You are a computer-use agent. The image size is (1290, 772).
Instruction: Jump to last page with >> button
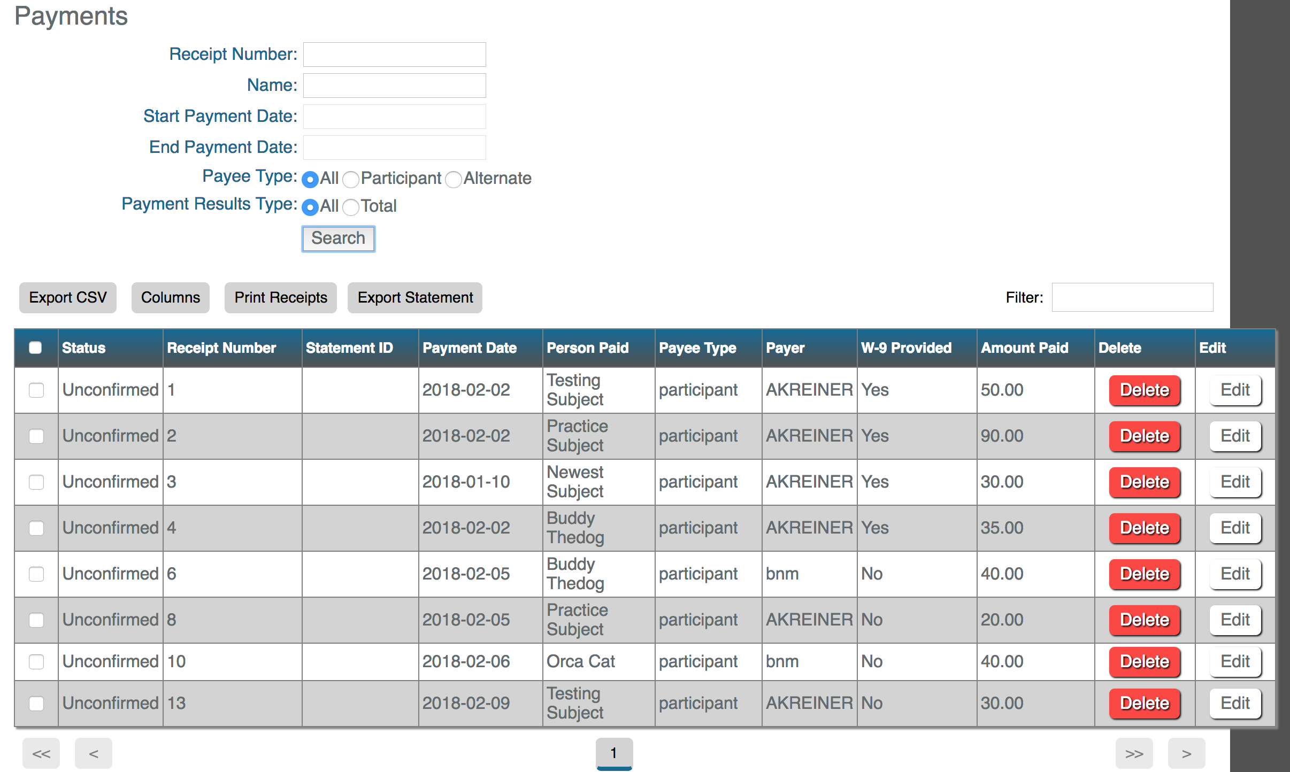(1134, 753)
